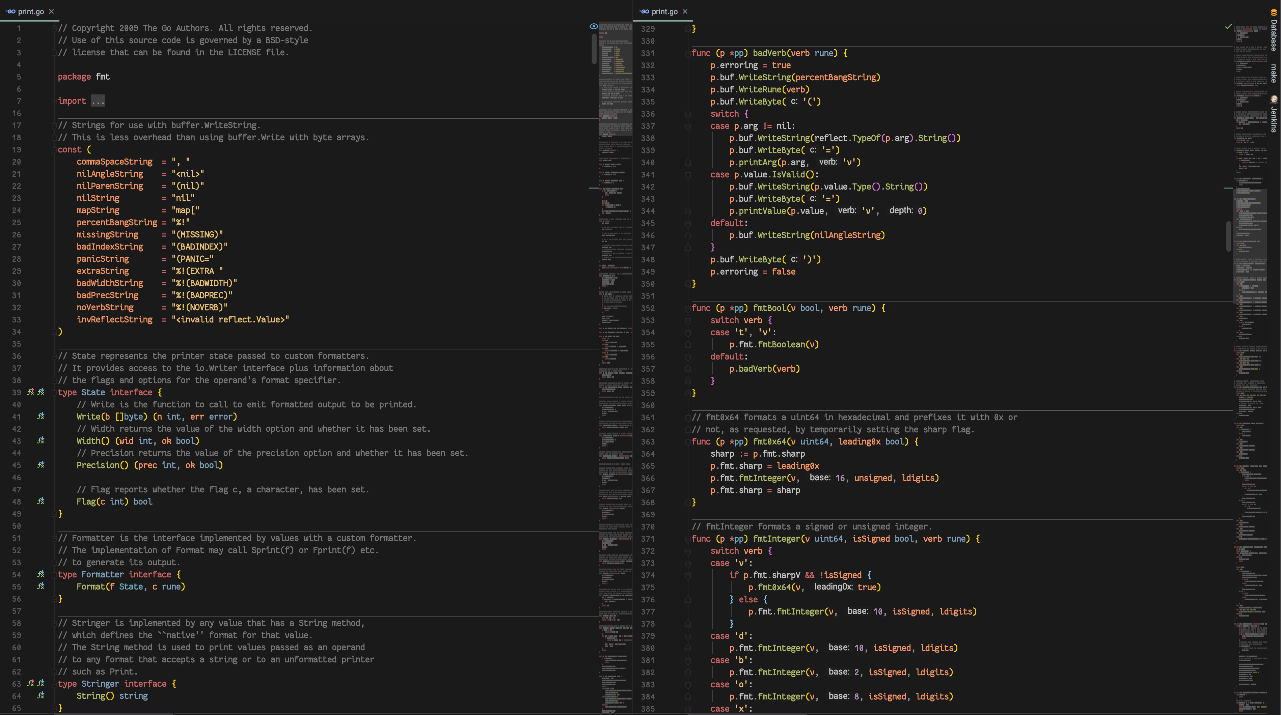Collapse the case 't', 'v' block on line 354
Viewport: 1281px width, 715px height.
(x=688, y=333)
